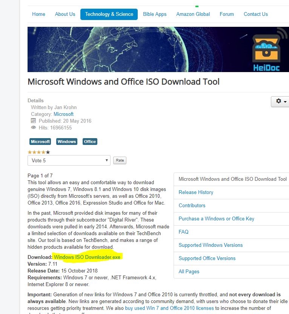Open Supported Windows Versions page
289x314 pixels.
click(x=211, y=245)
